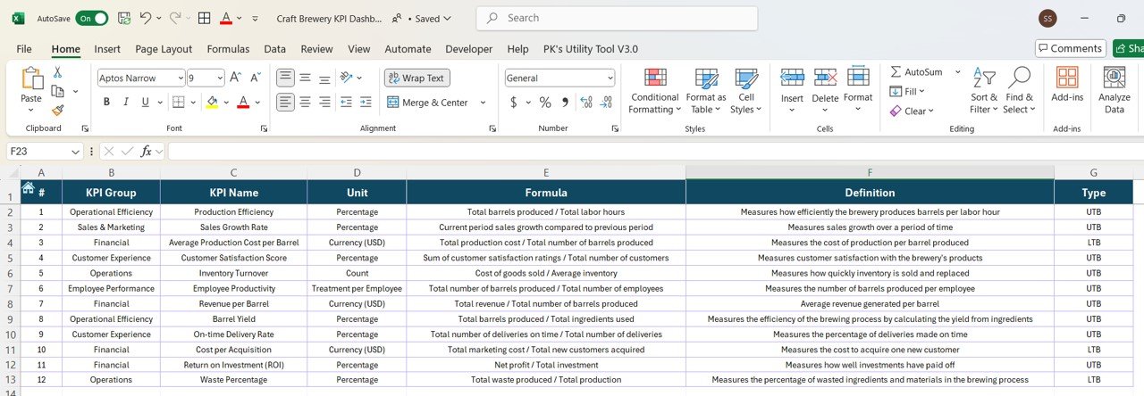Apply the Percent Style format icon
1144x396 pixels.
(544, 103)
